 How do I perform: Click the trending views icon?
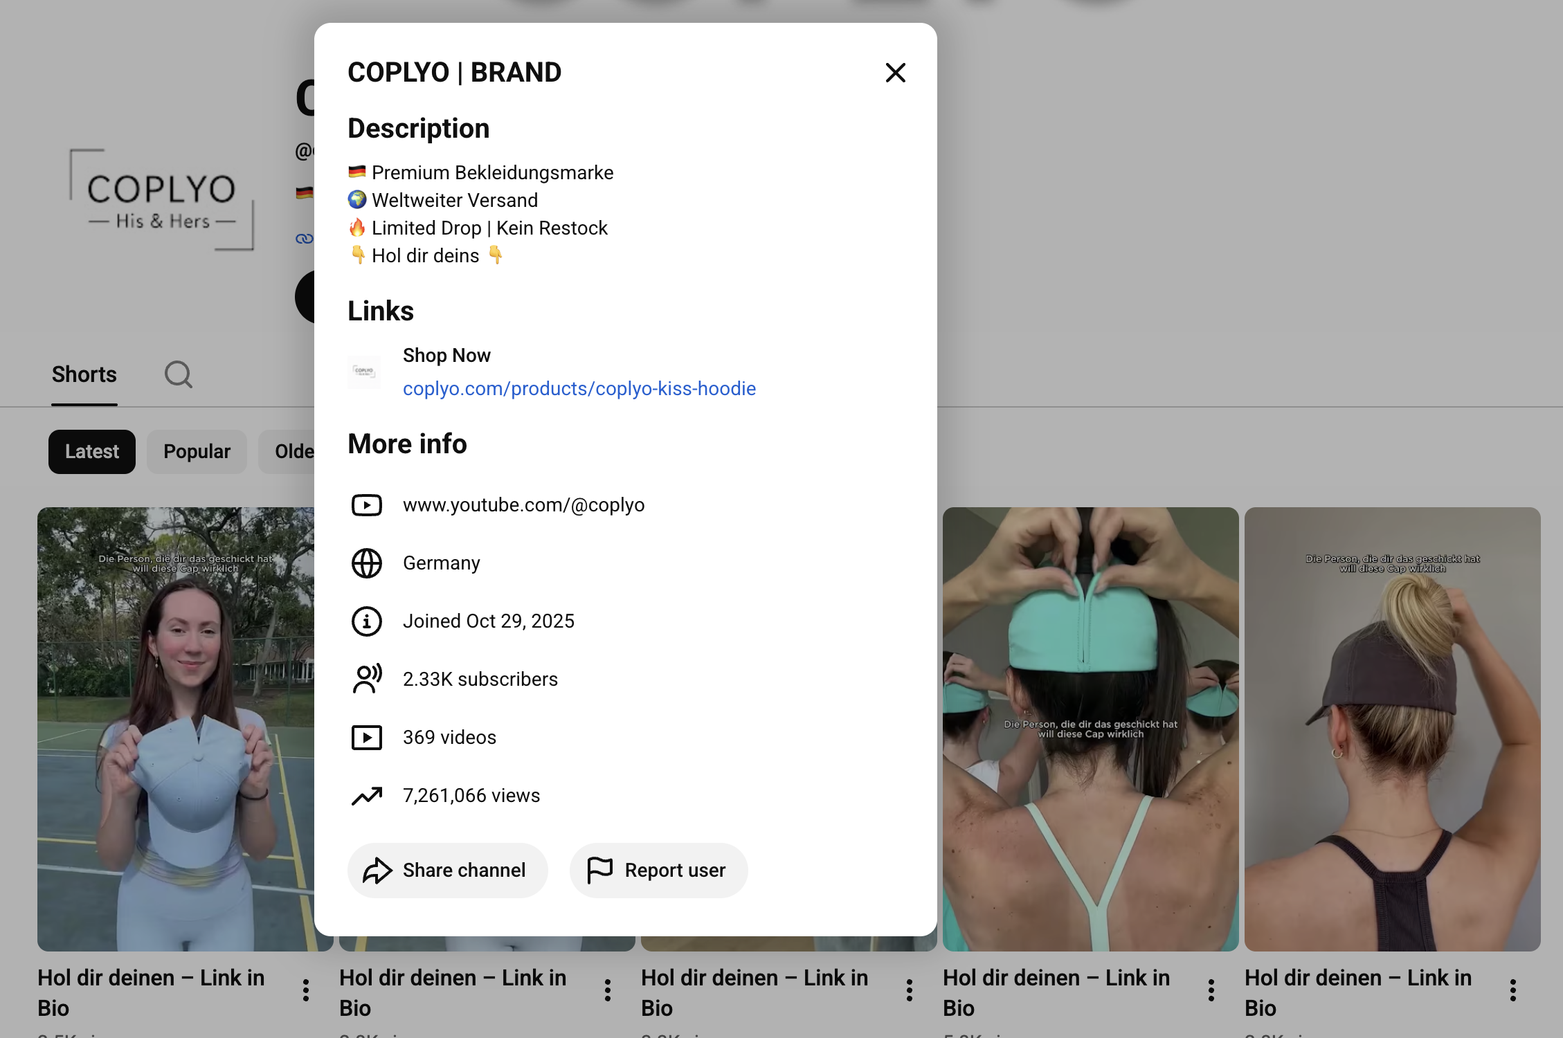point(366,796)
